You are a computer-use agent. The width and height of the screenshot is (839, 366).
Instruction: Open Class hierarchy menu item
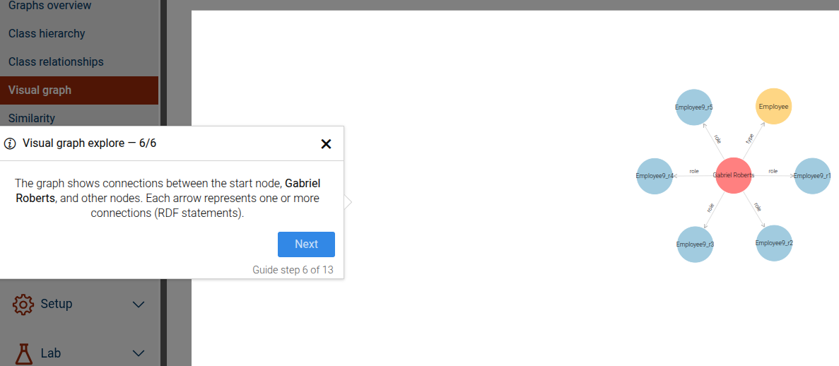(x=47, y=34)
